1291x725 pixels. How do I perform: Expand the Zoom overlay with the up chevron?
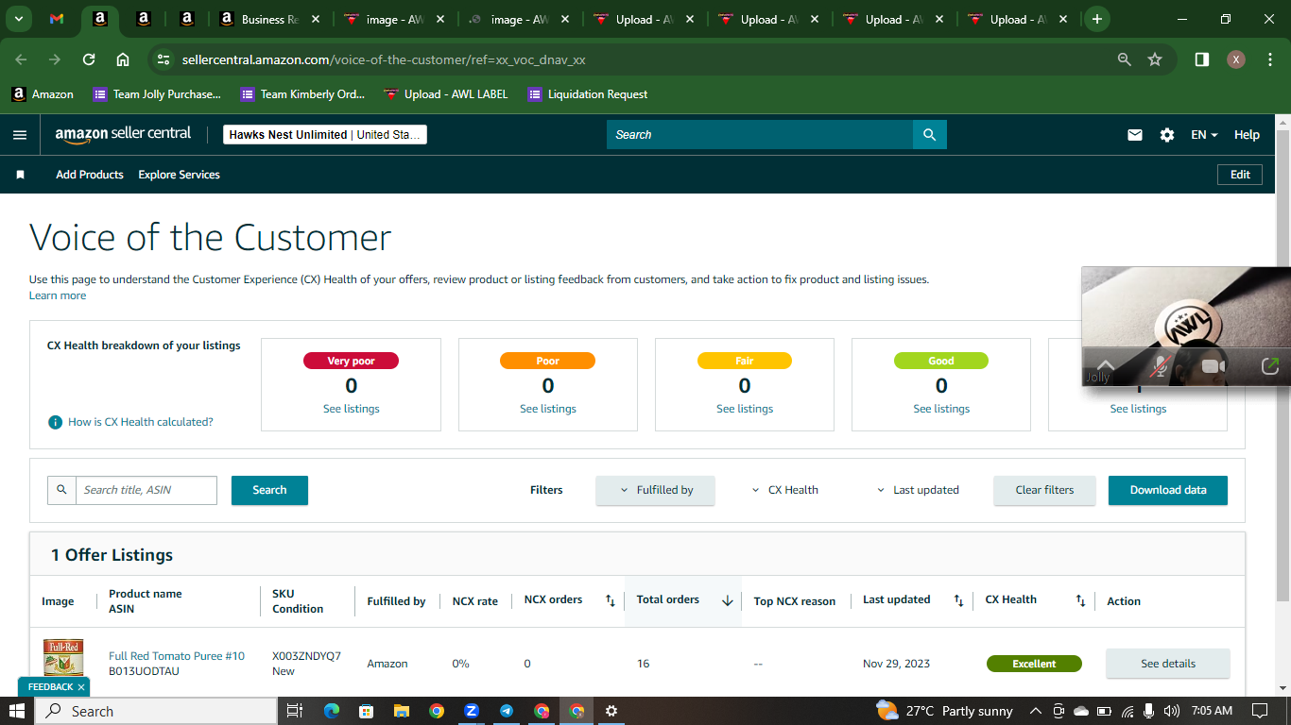1105,364
